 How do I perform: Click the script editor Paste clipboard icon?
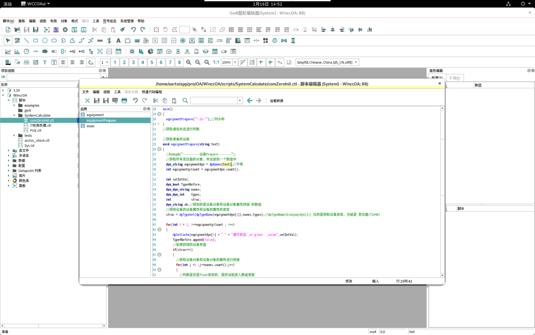tap(174, 101)
